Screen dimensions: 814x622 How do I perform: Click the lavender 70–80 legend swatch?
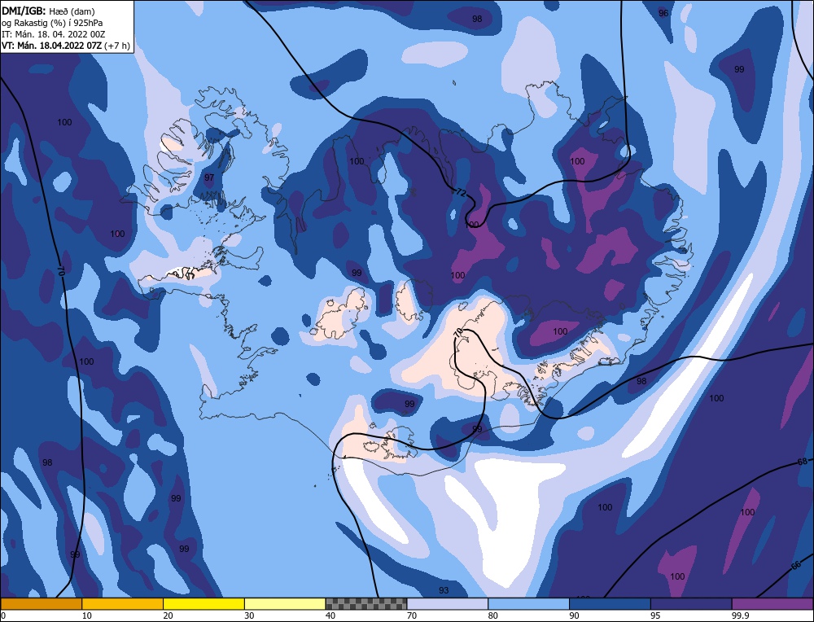coord(448,603)
